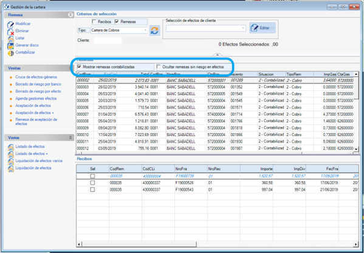
Task: Click the Recibos horizontal scrollbar right arrow
Action: click(x=355, y=244)
